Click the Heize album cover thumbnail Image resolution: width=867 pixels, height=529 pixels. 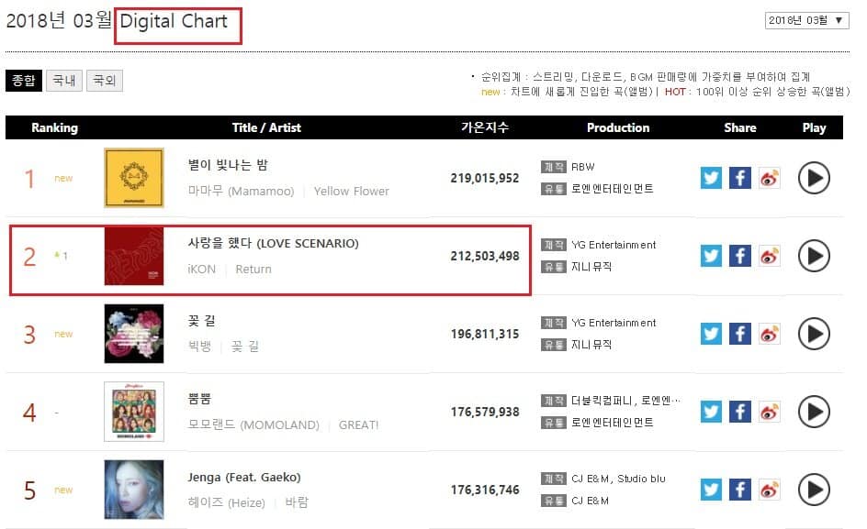coord(134,490)
